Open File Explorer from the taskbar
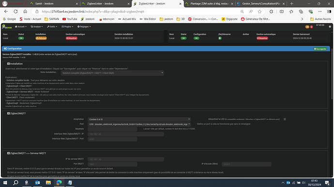 (x=48, y=183)
